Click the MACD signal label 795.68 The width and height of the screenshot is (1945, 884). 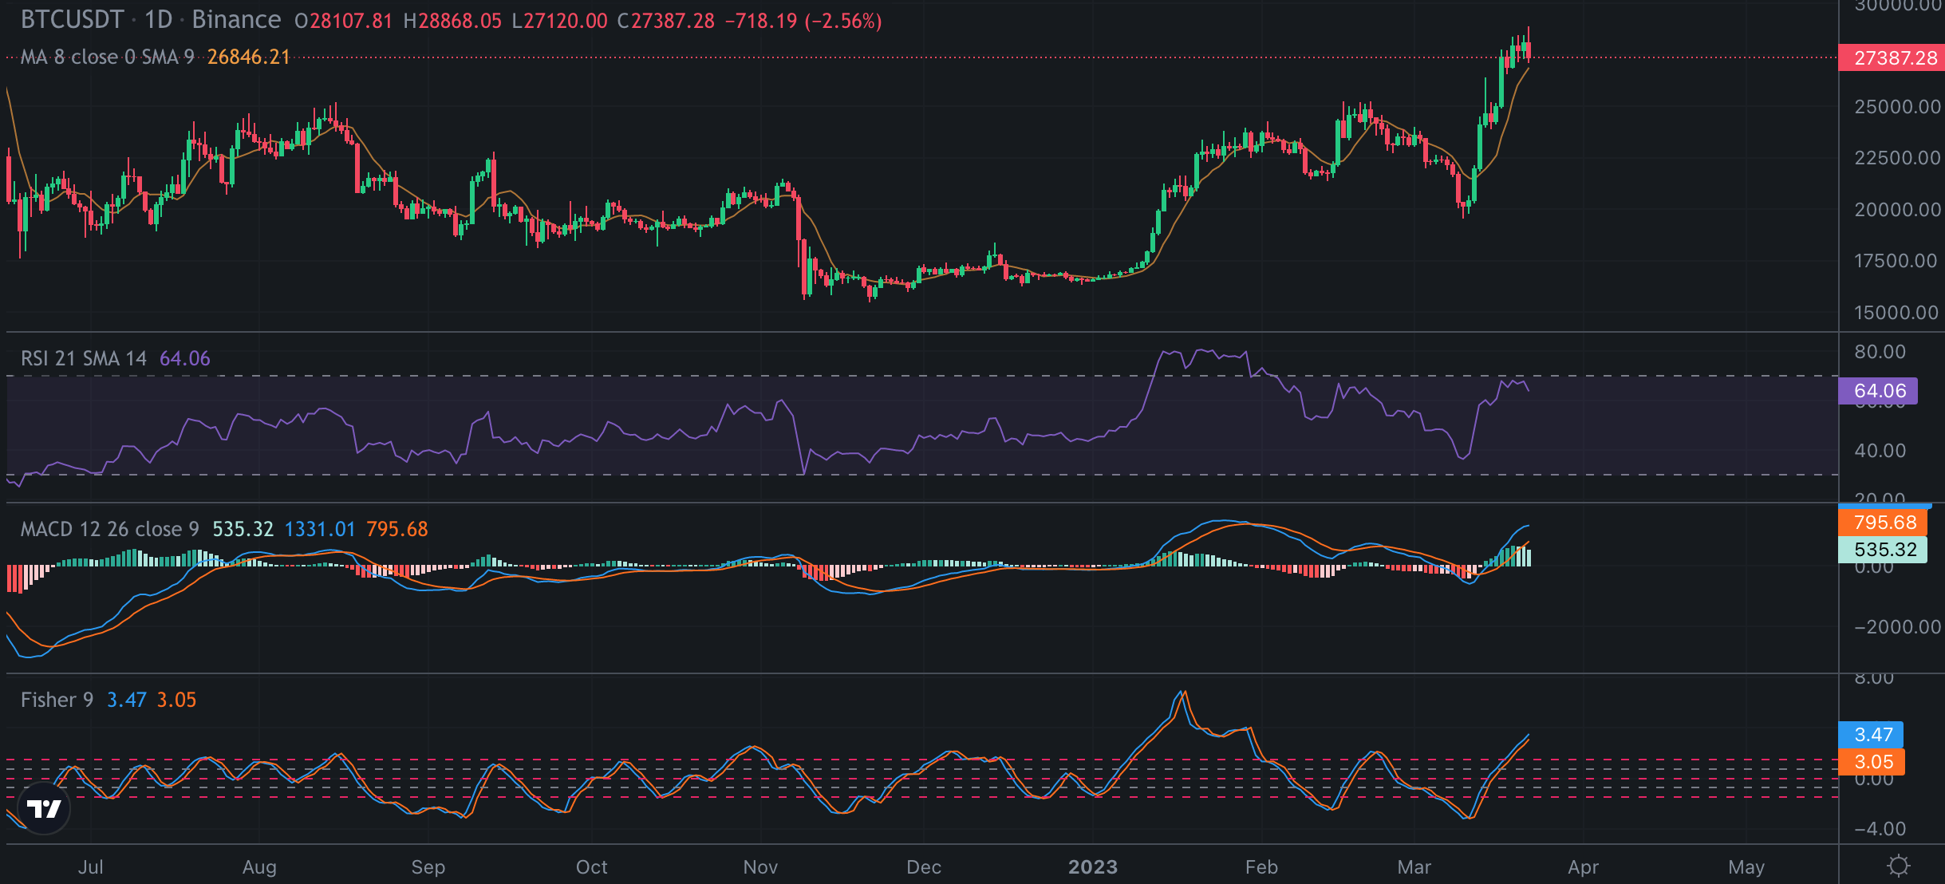pos(1883,523)
